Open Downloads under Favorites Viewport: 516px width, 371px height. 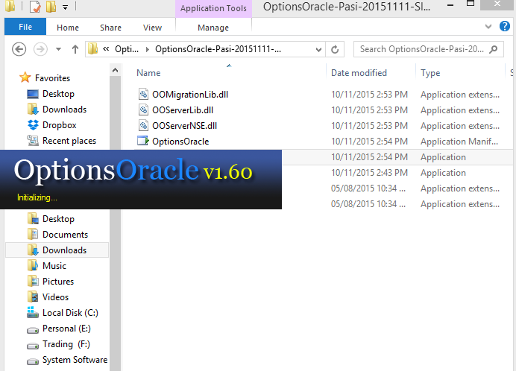pyautogui.click(x=64, y=110)
